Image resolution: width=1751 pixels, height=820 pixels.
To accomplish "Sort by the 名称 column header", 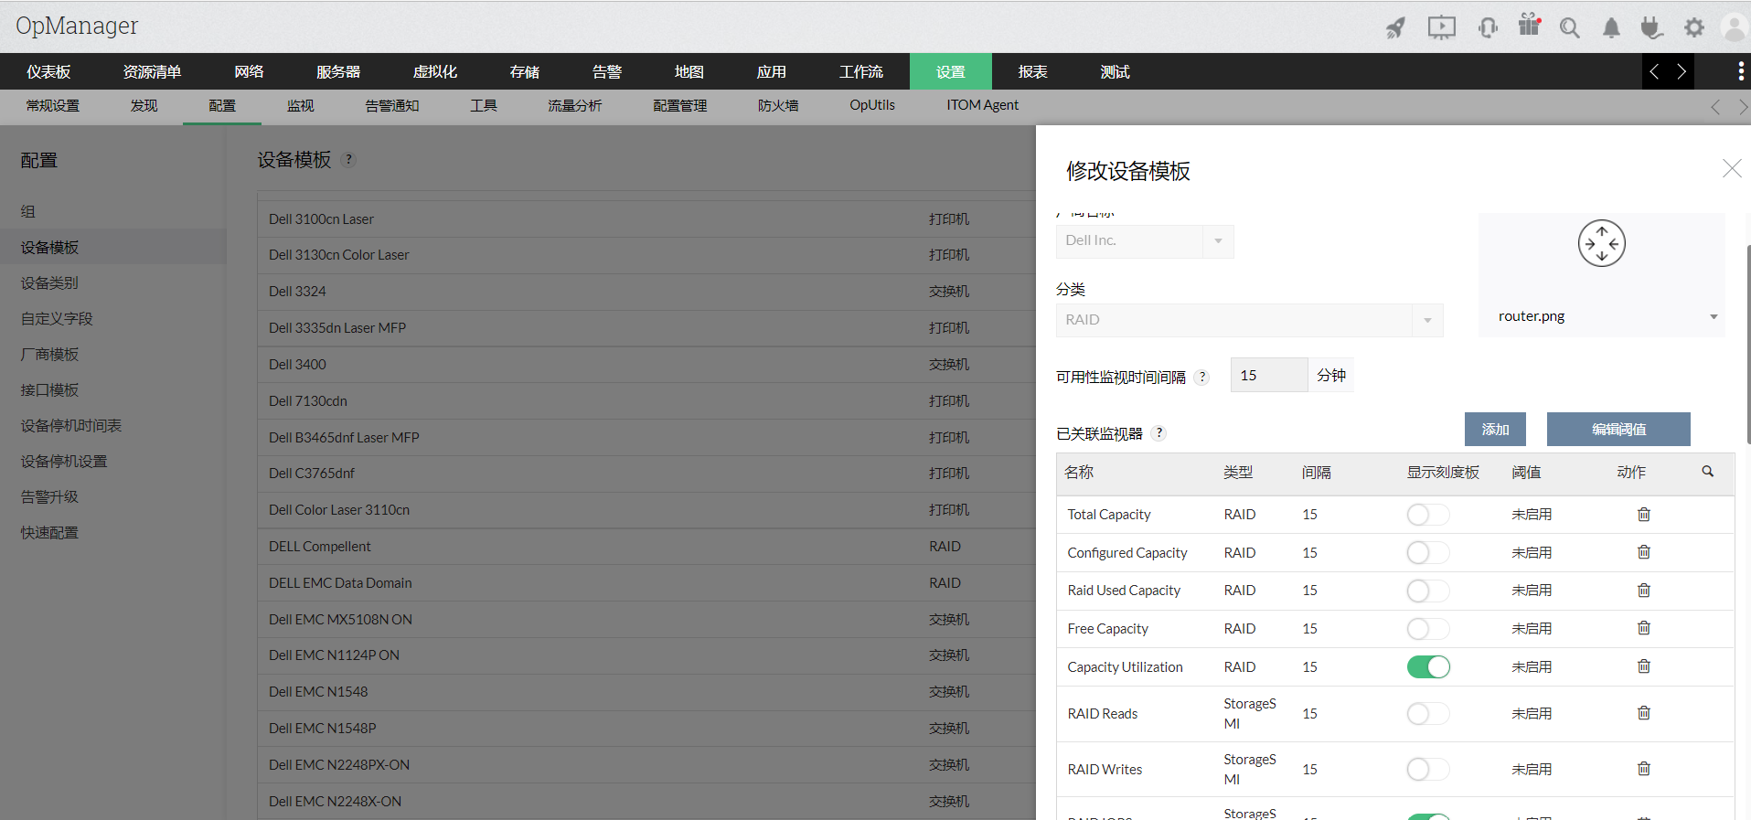I will pyautogui.click(x=1079, y=473).
